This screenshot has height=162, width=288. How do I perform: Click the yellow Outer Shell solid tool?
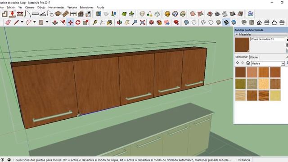(167, 14)
